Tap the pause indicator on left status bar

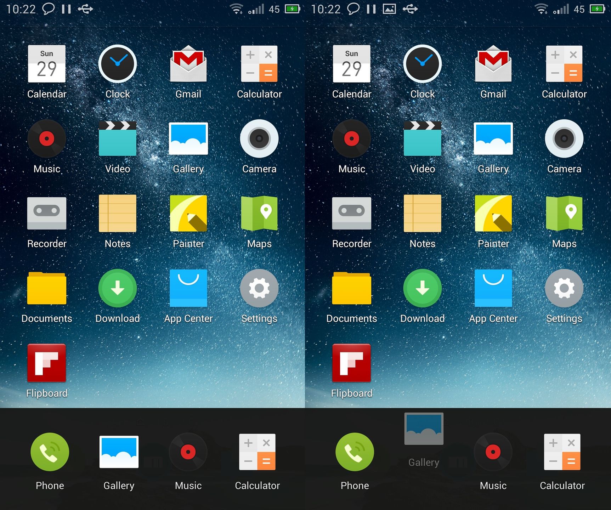(66, 9)
